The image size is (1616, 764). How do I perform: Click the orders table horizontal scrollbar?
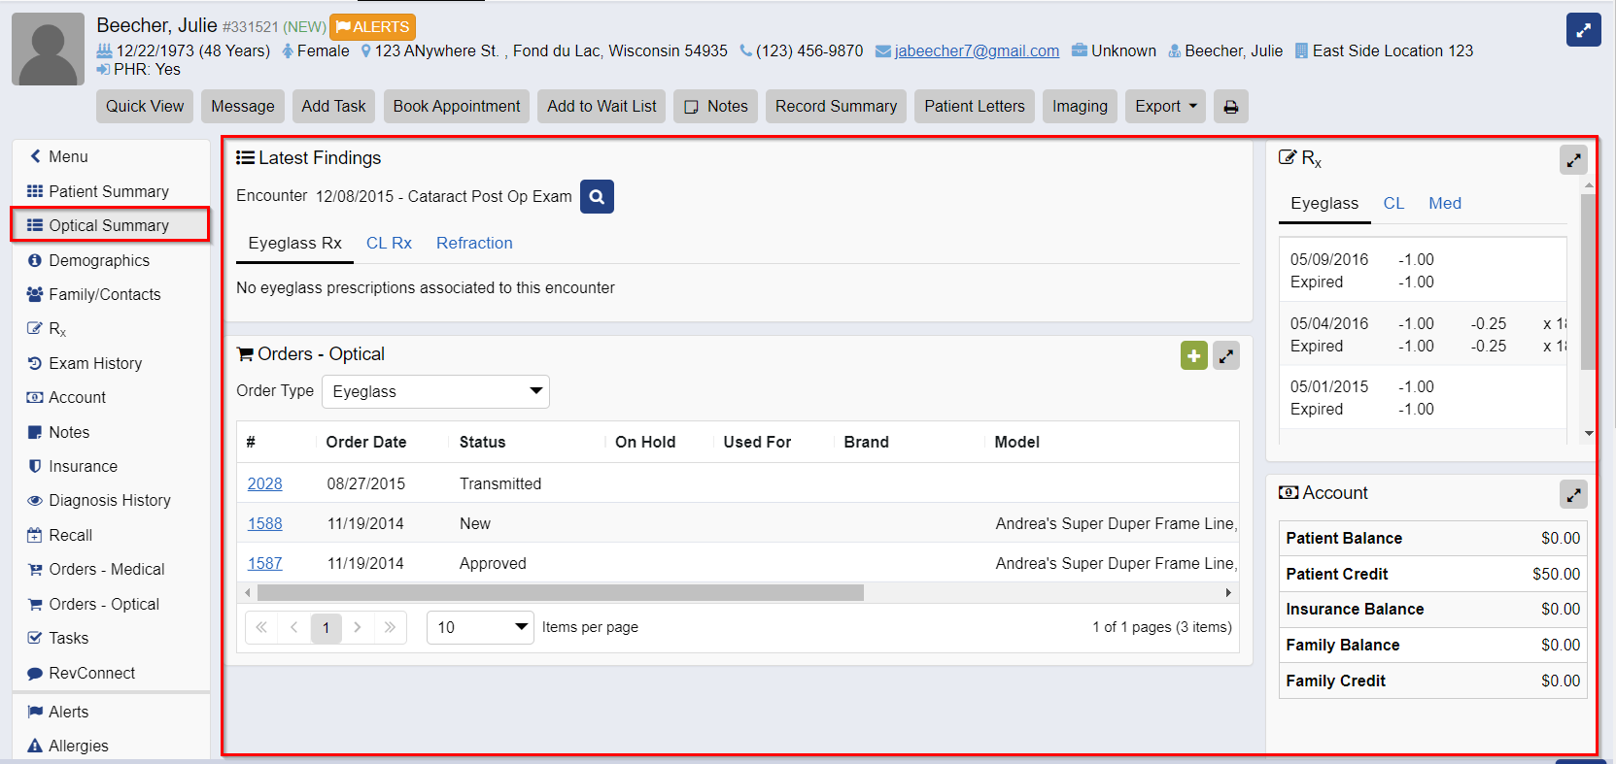[x=560, y=592]
